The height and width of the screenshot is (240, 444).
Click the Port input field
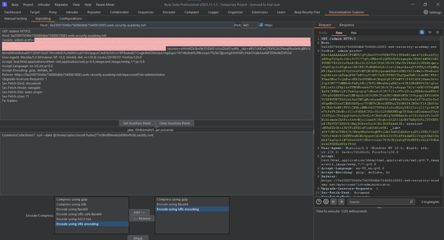click(x=250, y=25)
